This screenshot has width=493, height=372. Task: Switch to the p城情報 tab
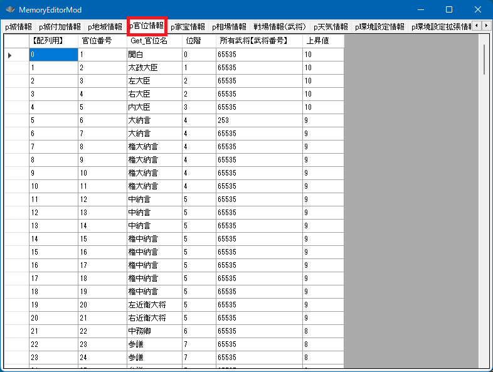18,27
